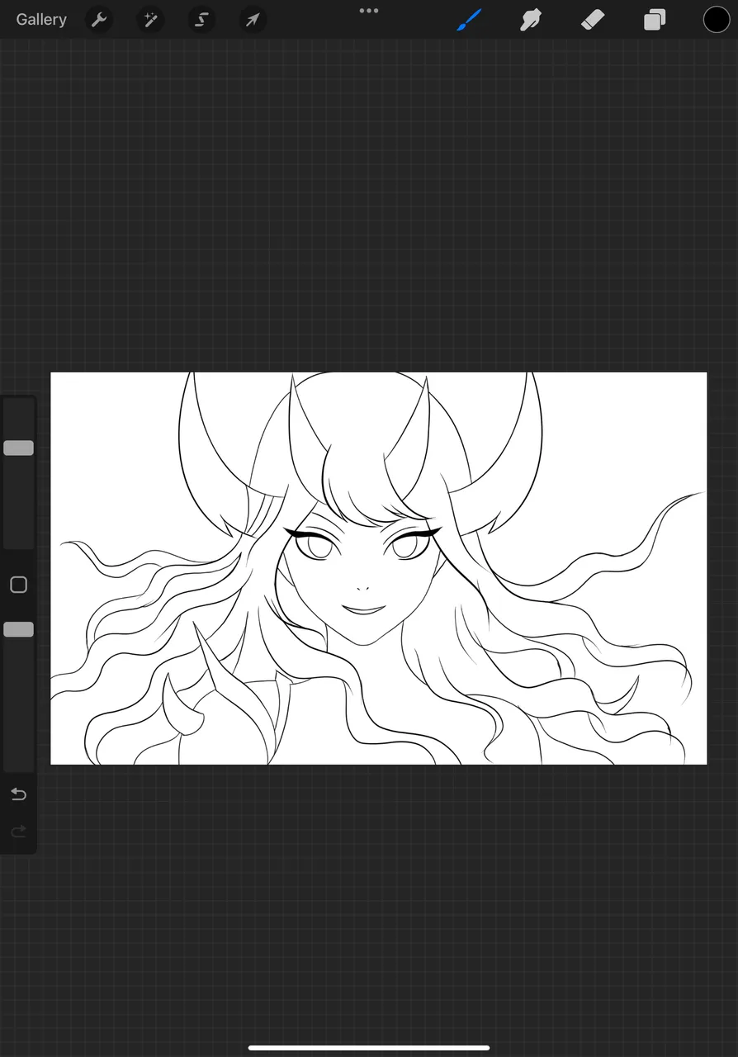The height and width of the screenshot is (1057, 738).
Task: Select the Smudge tool
Action: tap(531, 19)
